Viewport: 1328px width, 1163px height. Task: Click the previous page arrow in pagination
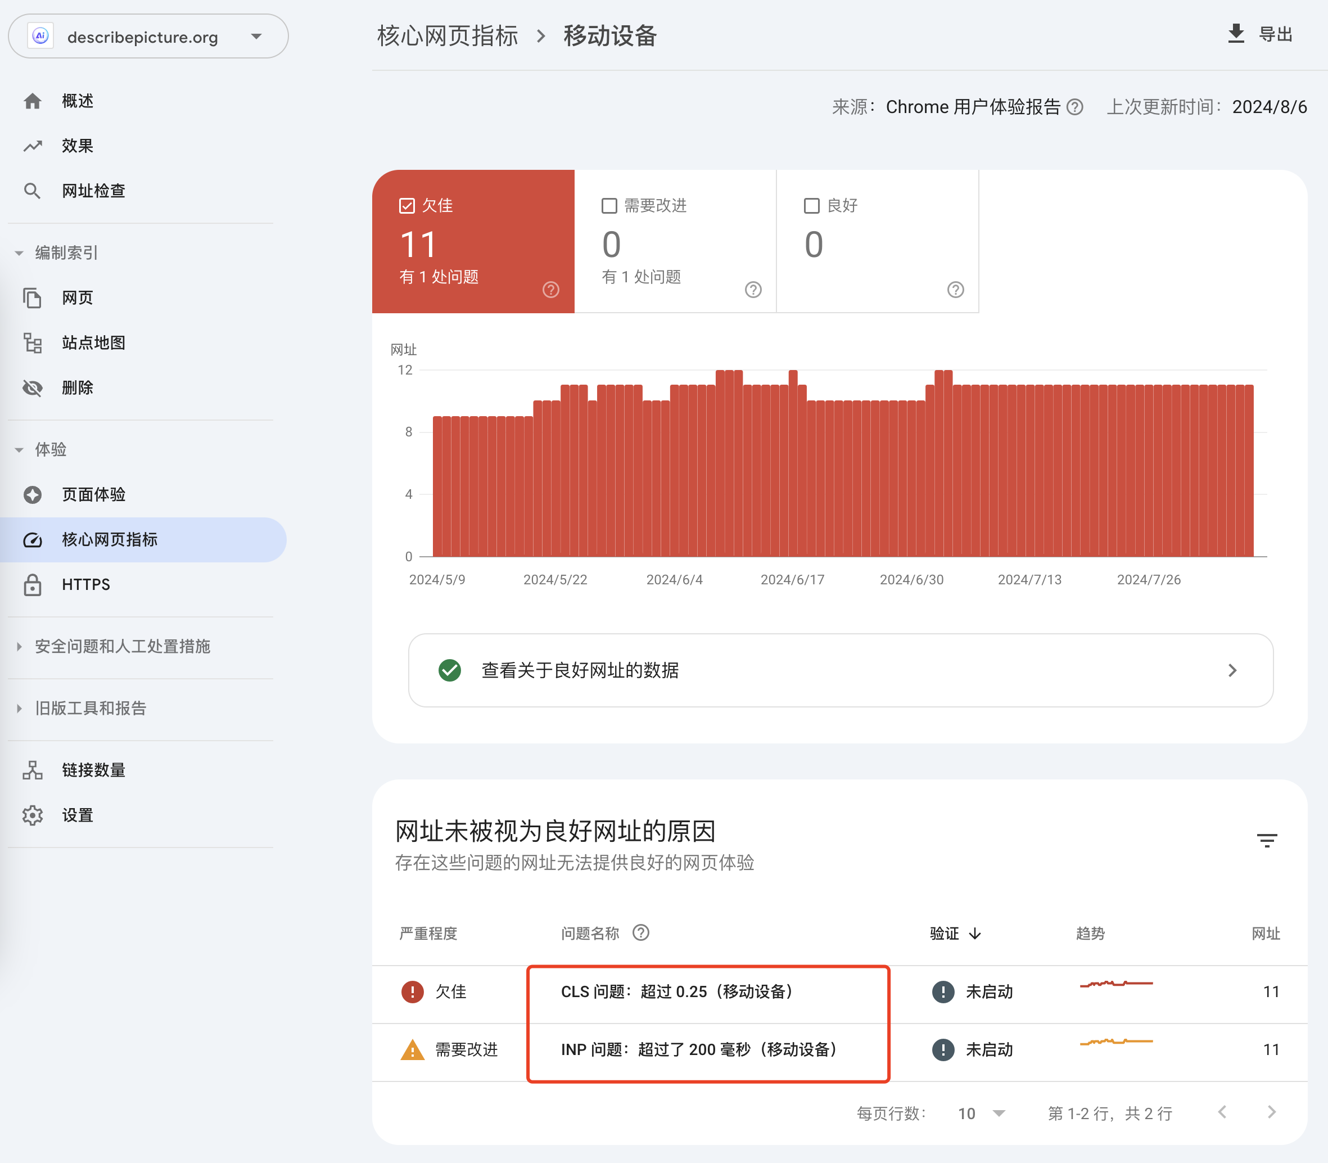[1222, 1112]
